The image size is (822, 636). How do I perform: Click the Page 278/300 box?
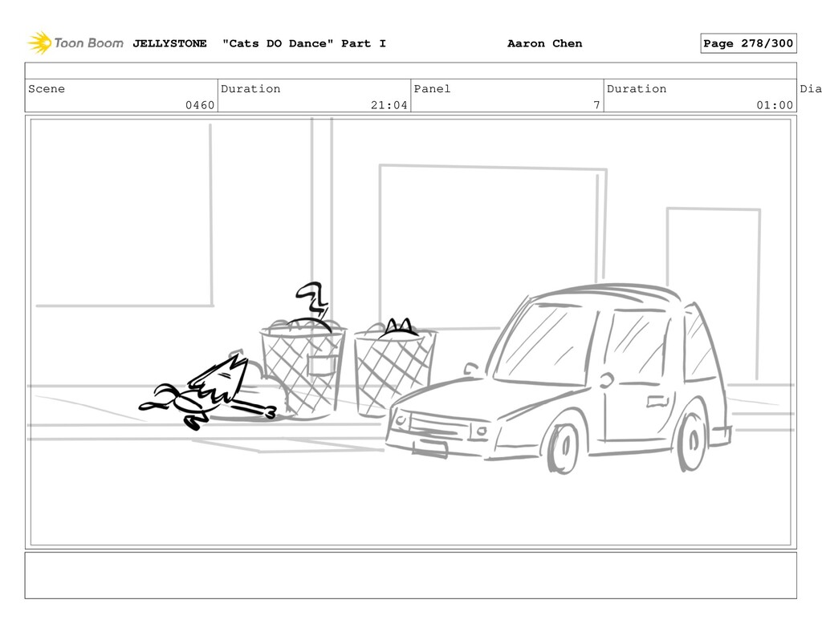pyautogui.click(x=748, y=43)
